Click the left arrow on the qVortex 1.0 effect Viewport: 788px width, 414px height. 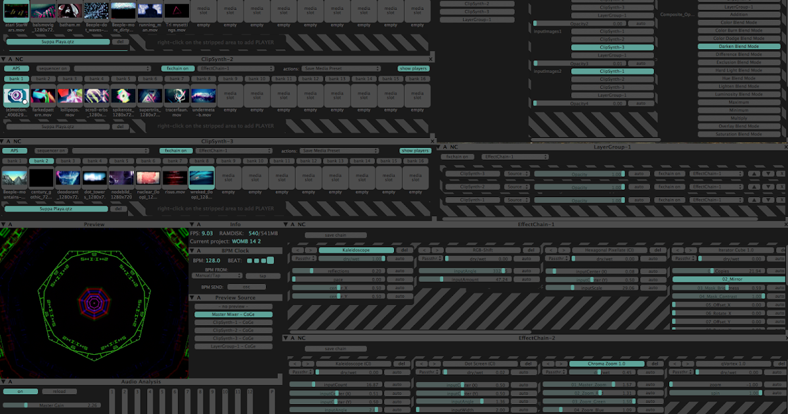[674, 363]
